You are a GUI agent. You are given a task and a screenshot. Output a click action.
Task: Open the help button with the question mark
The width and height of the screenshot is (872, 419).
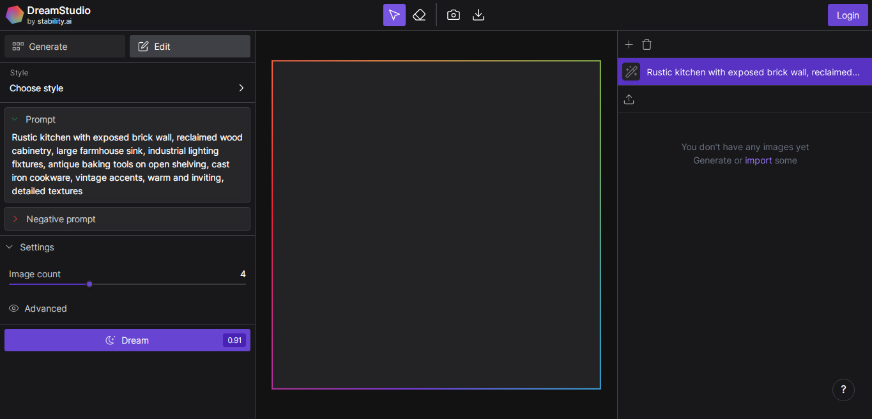tap(843, 390)
